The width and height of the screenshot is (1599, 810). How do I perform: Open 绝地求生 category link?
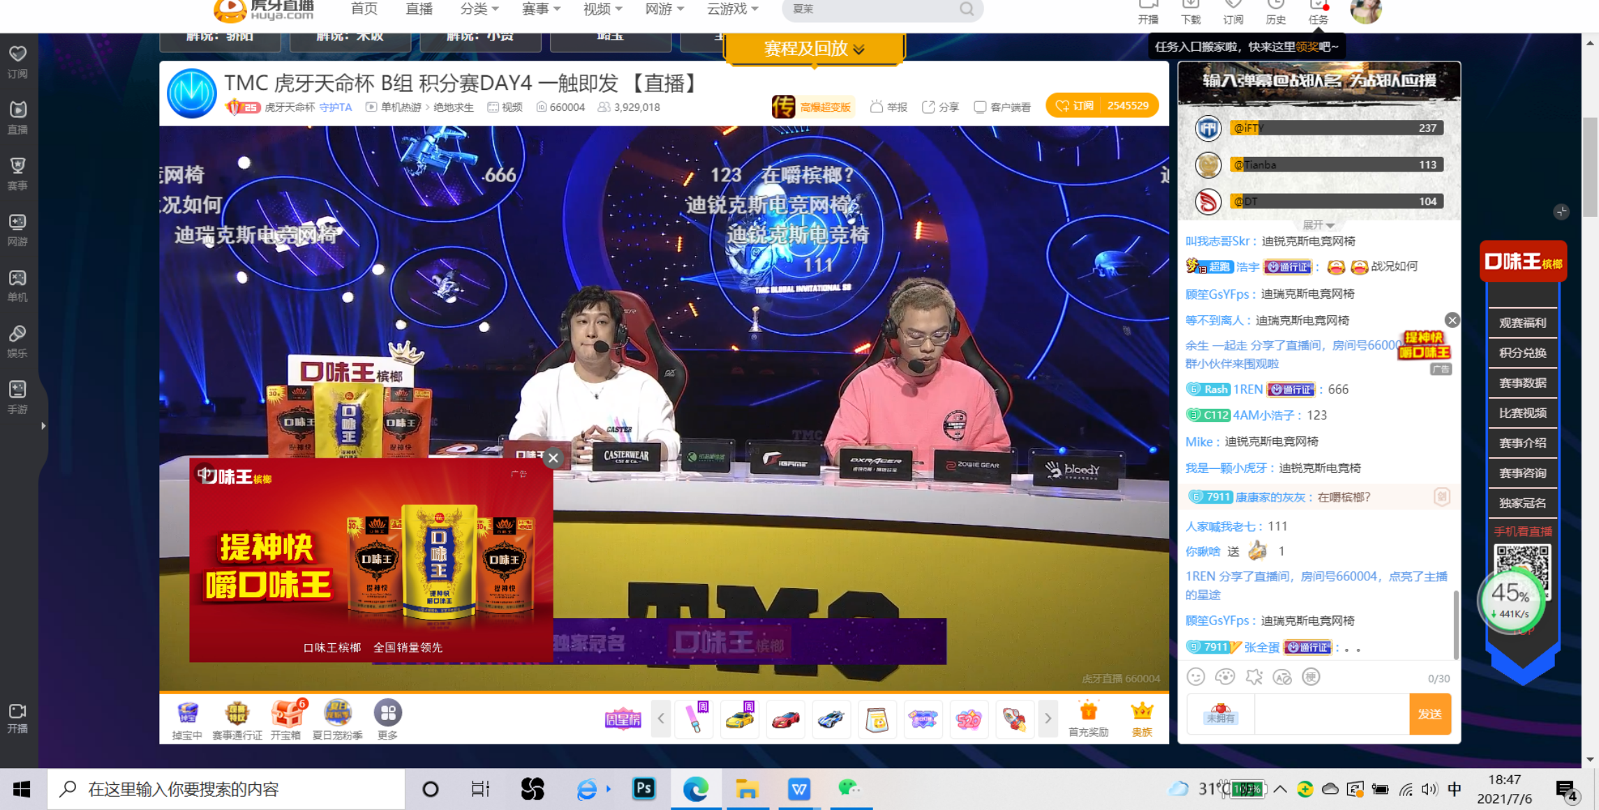(x=454, y=107)
